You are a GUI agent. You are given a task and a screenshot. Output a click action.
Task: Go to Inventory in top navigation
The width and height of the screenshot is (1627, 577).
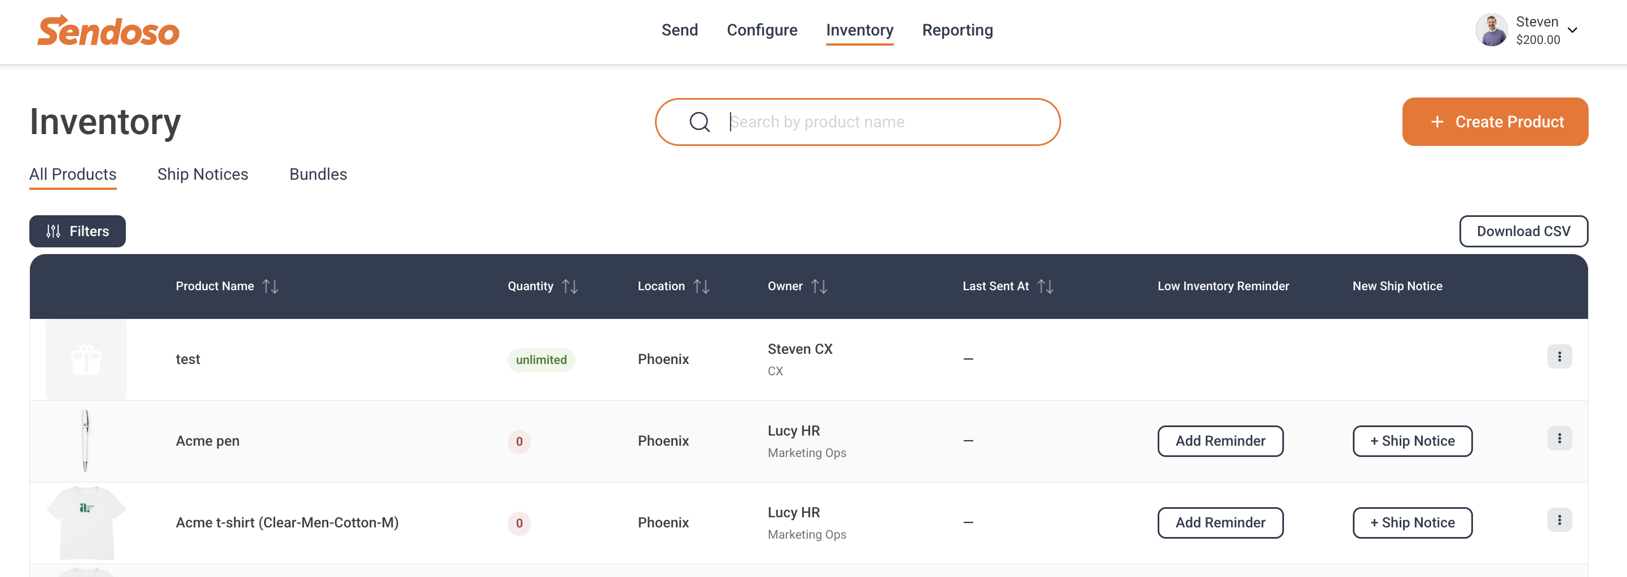859,30
